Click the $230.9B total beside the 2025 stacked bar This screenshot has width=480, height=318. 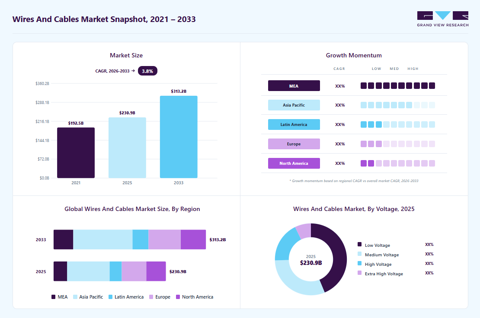pos(178,271)
